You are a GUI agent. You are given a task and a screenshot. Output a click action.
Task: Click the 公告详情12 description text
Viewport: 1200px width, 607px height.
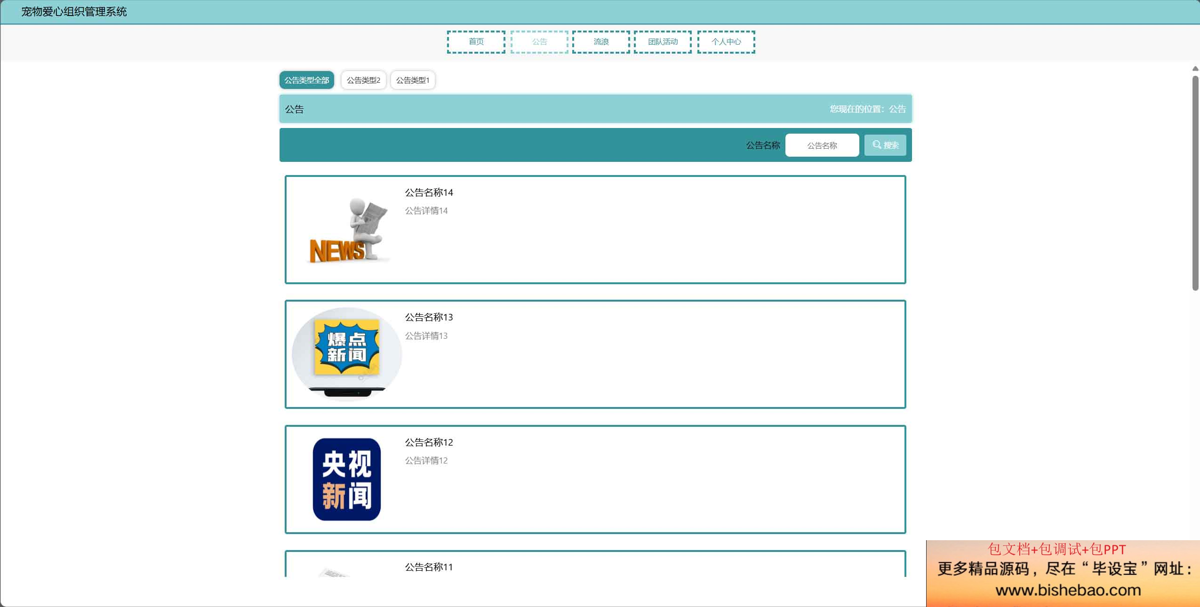click(x=426, y=461)
